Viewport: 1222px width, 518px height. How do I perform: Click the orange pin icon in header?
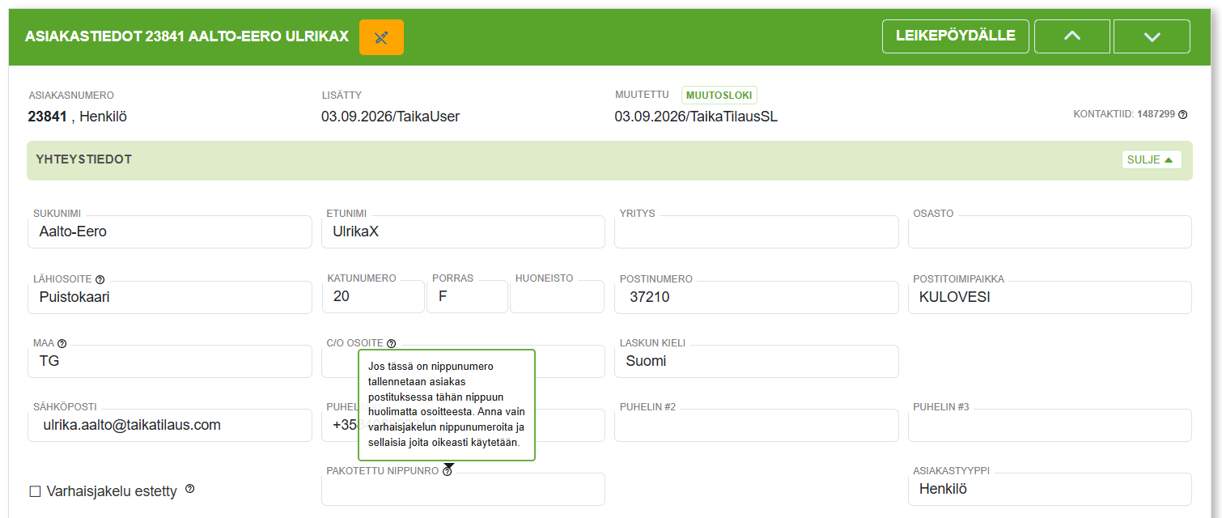click(x=381, y=37)
